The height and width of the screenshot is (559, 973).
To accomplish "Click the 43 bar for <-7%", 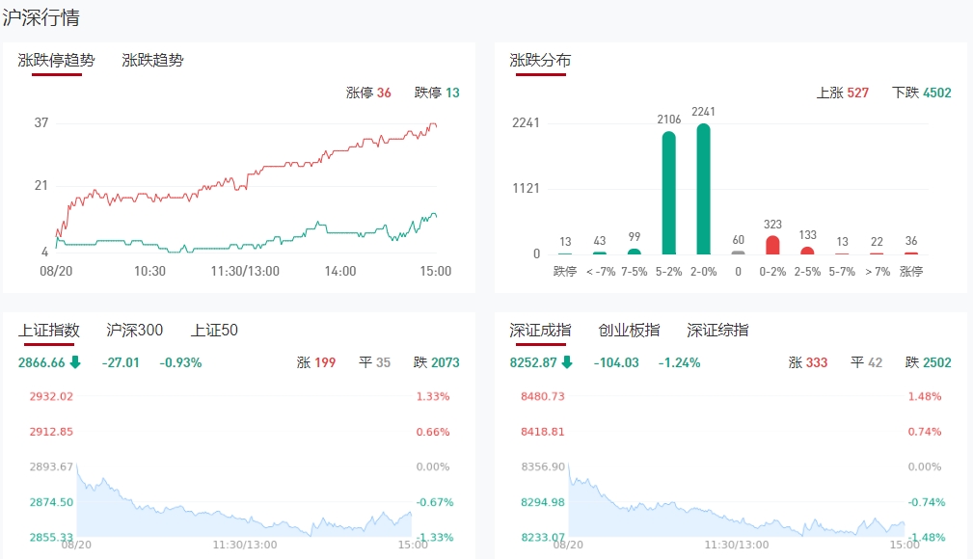I will pos(600,253).
